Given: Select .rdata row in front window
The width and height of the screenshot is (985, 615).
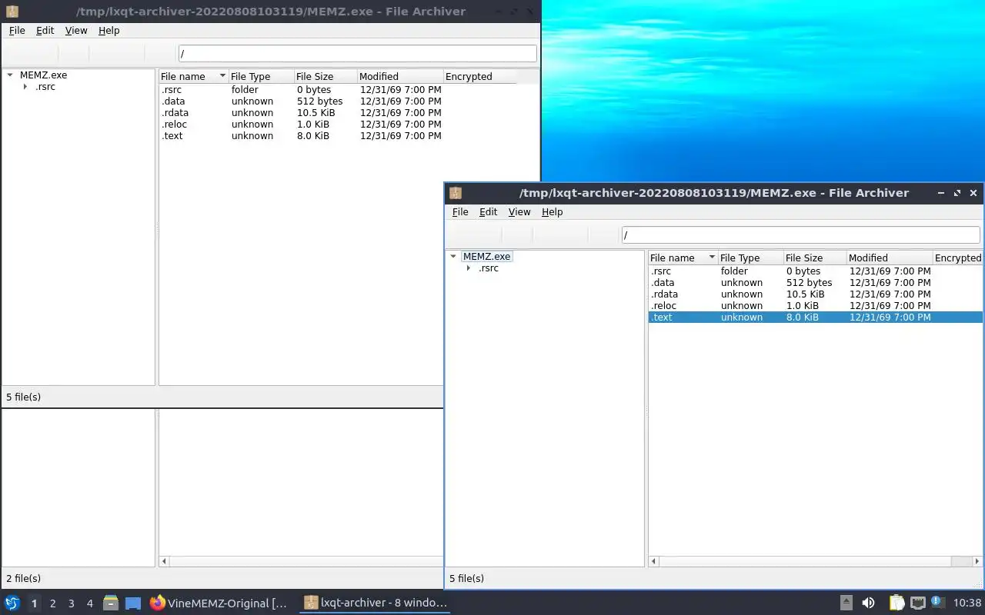Looking at the screenshot, I should pyautogui.click(x=816, y=294).
